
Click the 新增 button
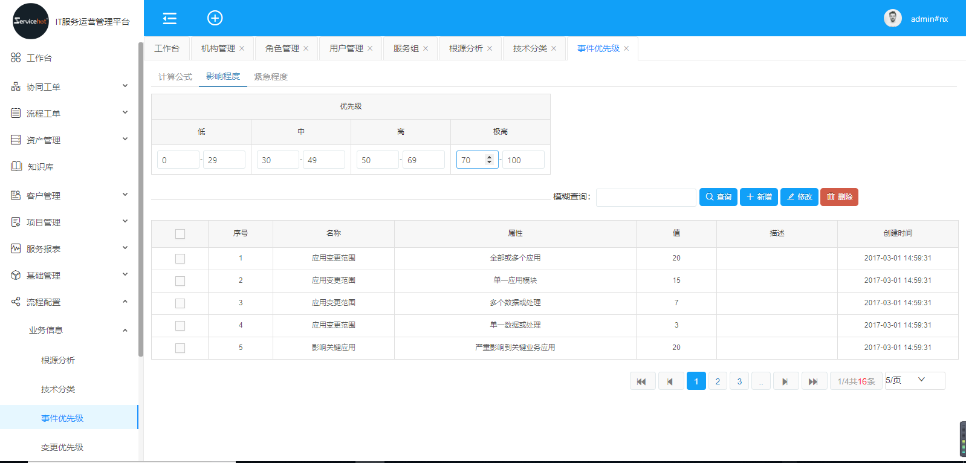coord(759,197)
